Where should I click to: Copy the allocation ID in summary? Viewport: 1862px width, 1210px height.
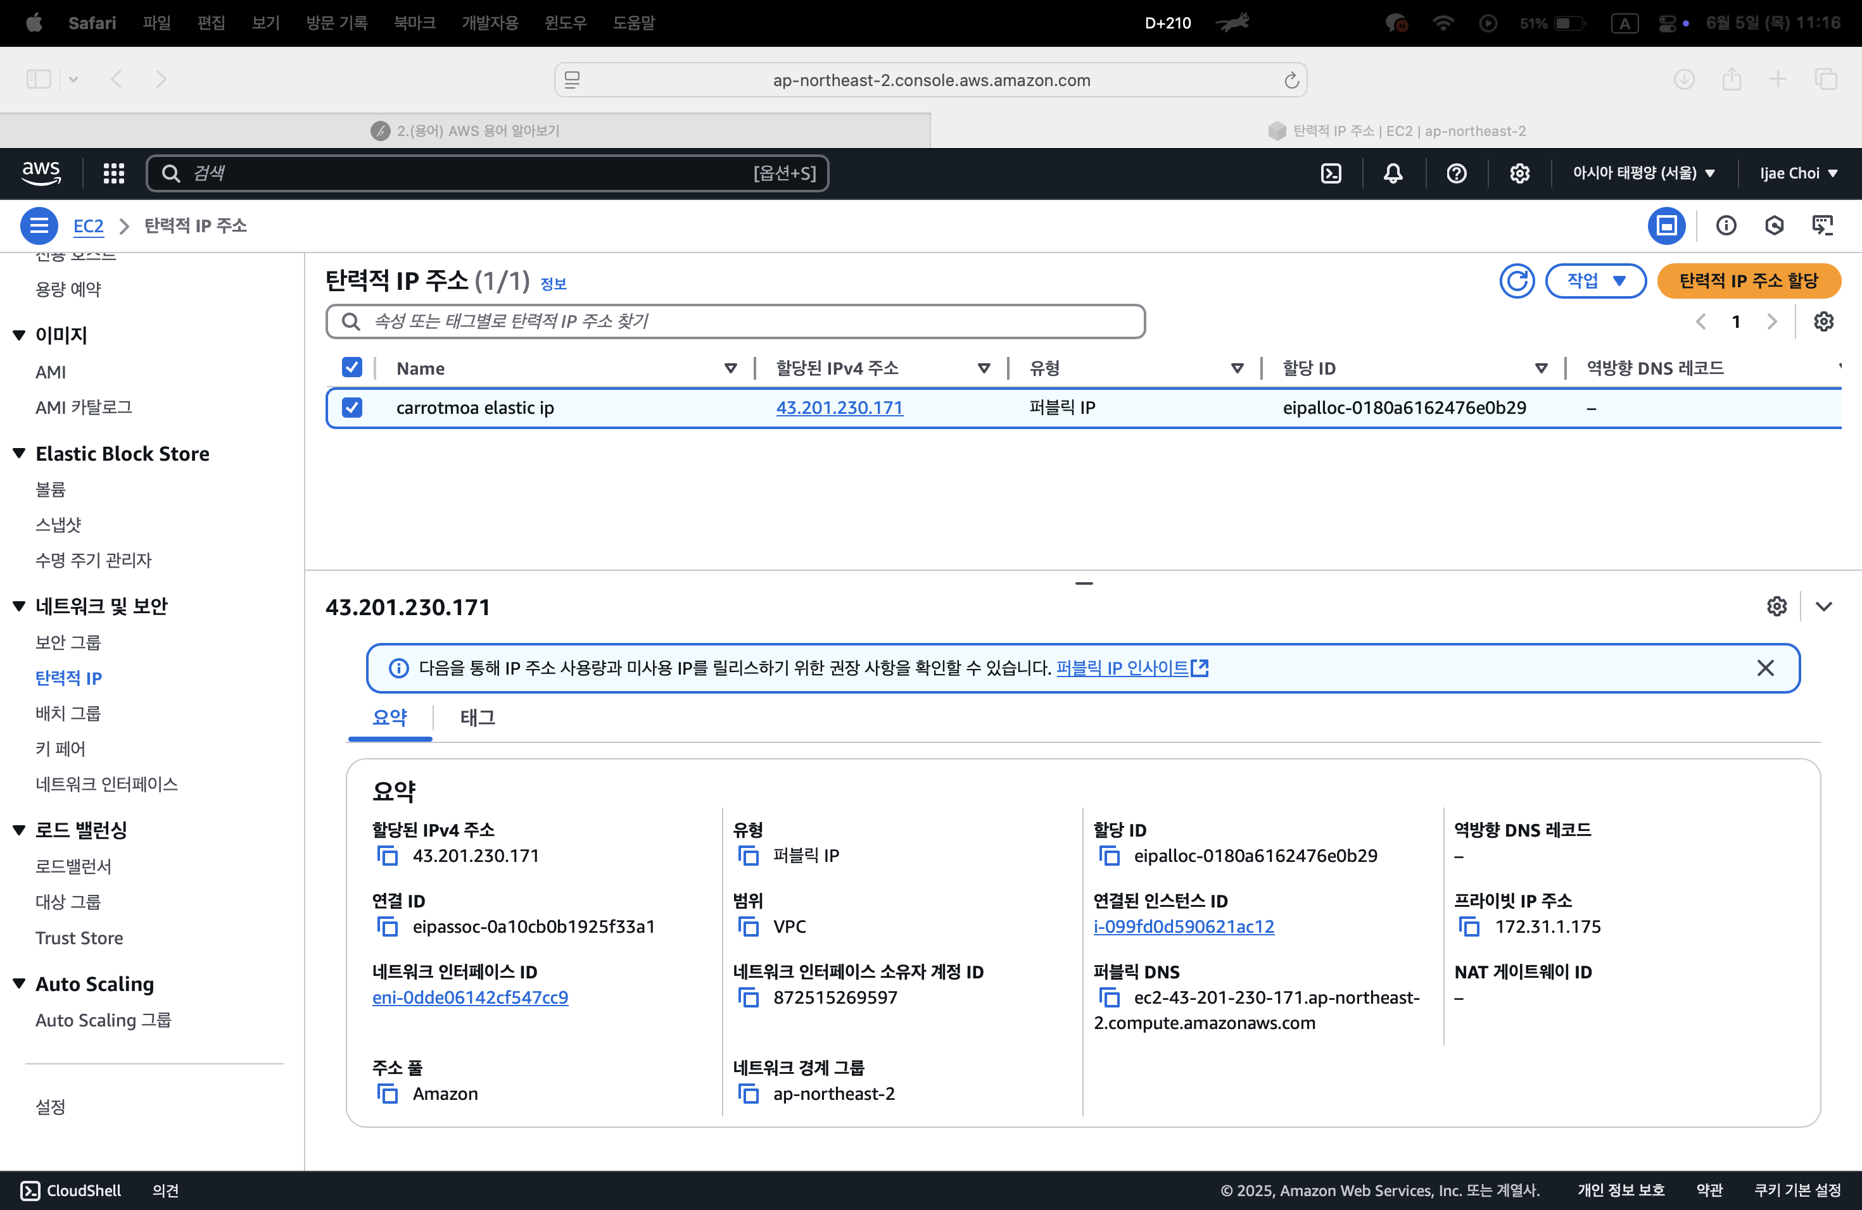click(1110, 855)
